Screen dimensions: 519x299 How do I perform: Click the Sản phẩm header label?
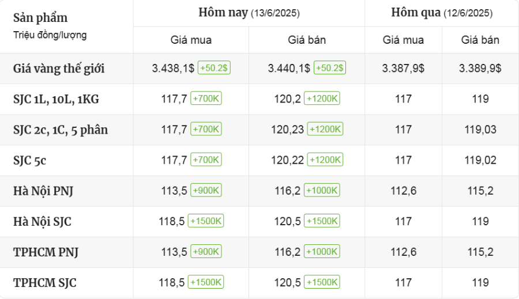[x=40, y=18]
